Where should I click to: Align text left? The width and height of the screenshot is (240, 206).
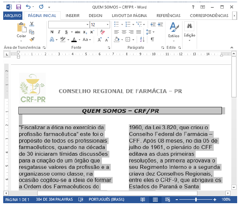pos(117,32)
